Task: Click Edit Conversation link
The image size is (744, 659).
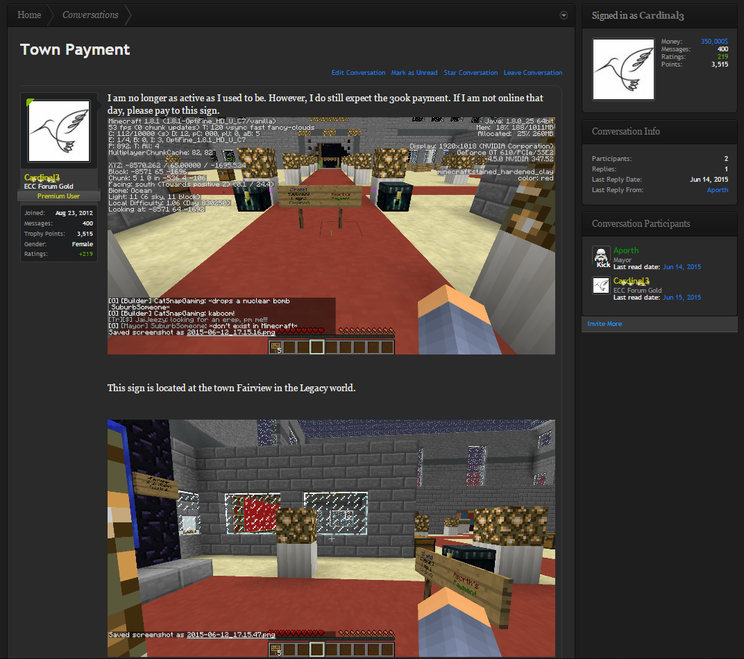Action: tap(358, 73)
